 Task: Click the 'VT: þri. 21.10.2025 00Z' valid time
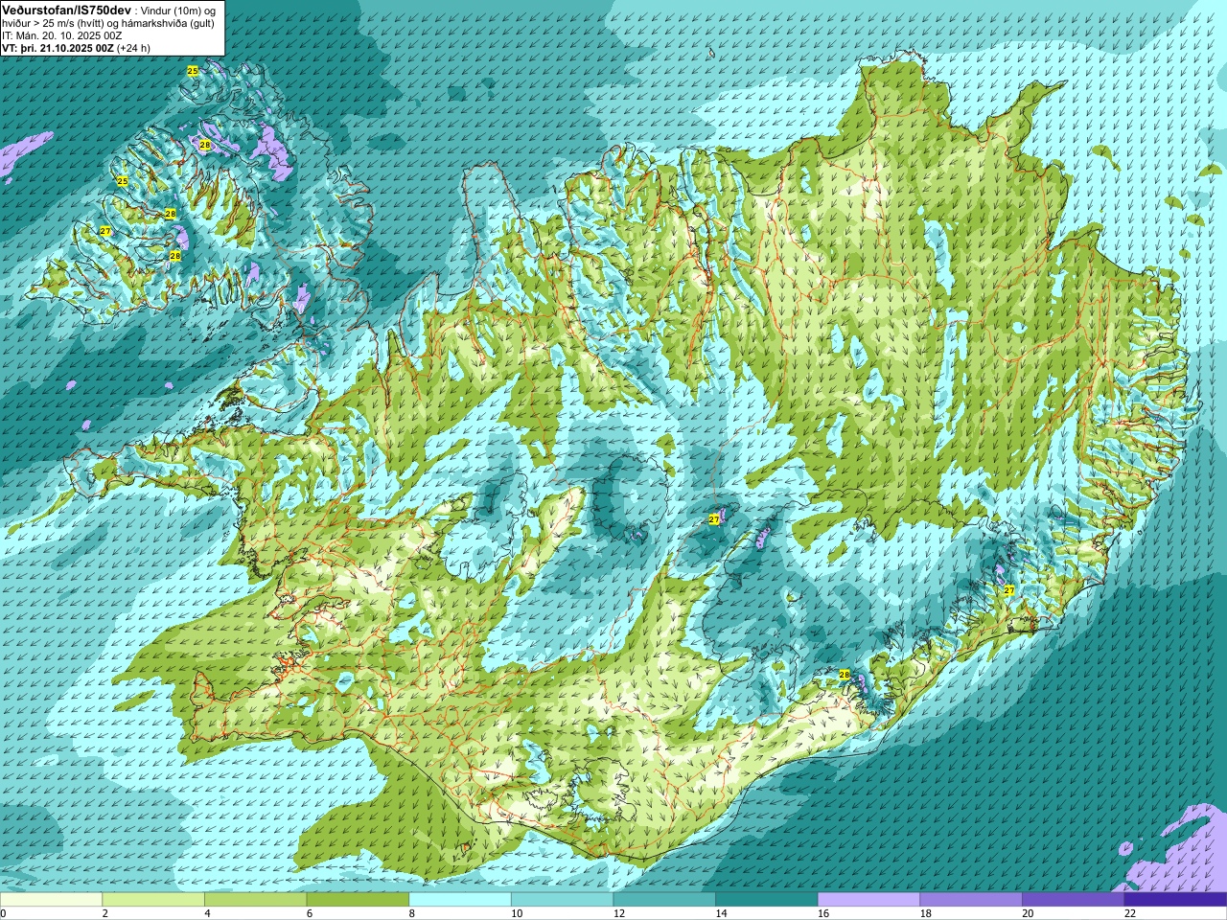[x=58, y=47]
